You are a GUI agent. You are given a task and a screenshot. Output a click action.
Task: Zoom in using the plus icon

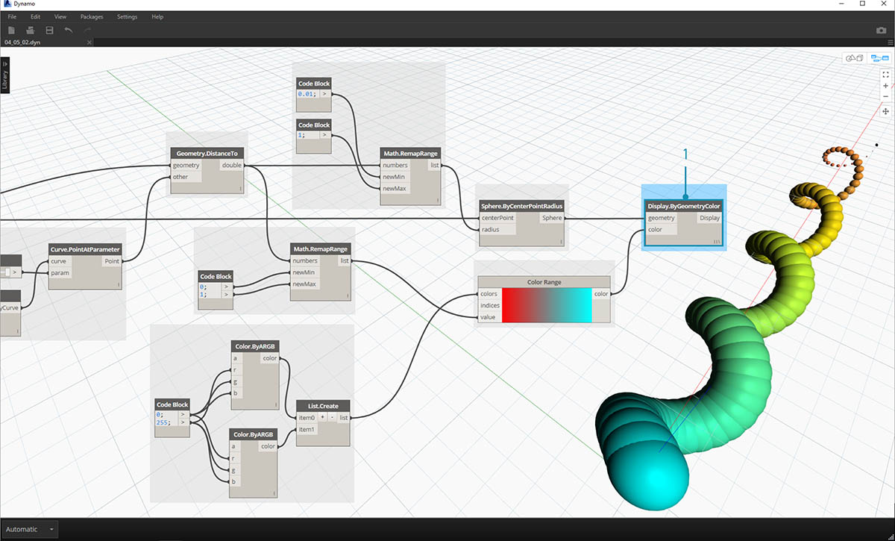pyautogui.click(x=885, y=86)
